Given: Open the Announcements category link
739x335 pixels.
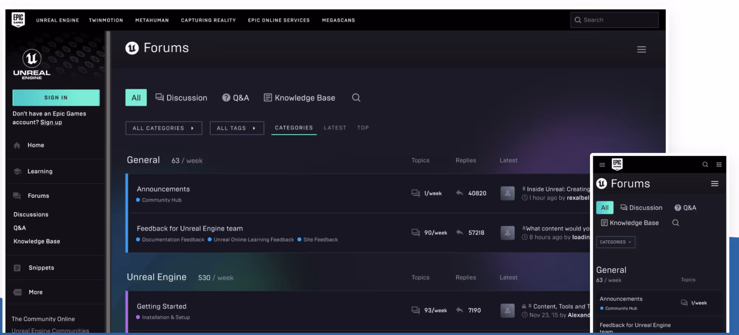Looking at the screenshot, I should (x=163, y=189).
